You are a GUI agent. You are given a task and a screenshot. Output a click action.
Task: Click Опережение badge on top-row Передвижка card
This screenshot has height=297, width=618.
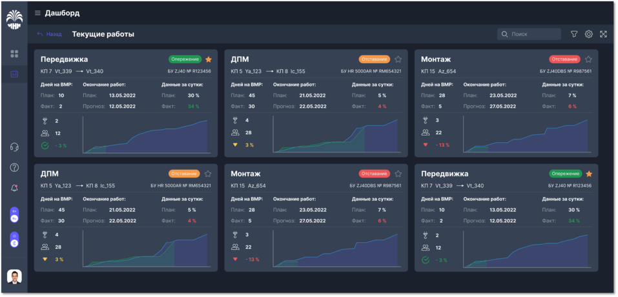185,59
